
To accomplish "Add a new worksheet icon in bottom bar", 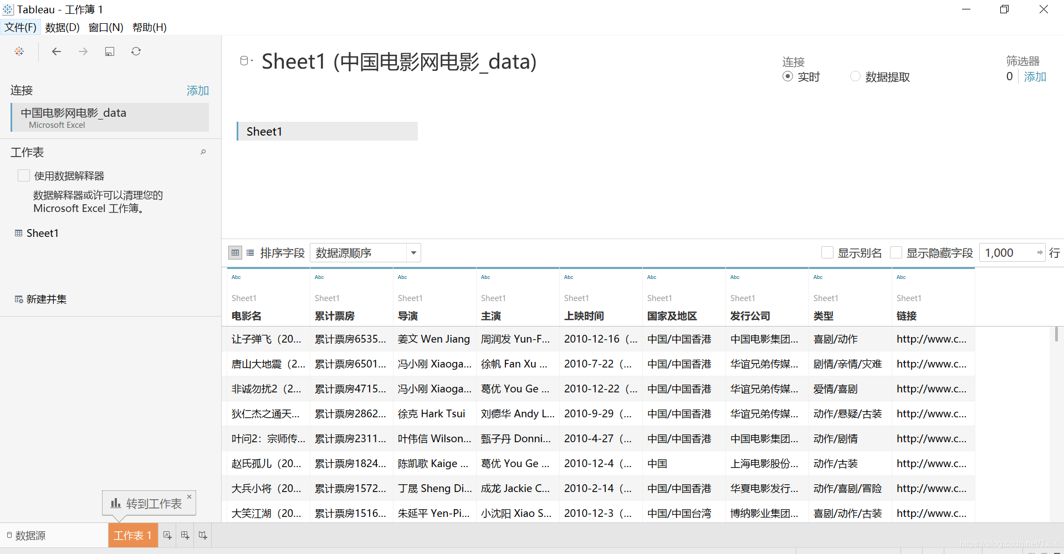I will click(x=167, y=535).
